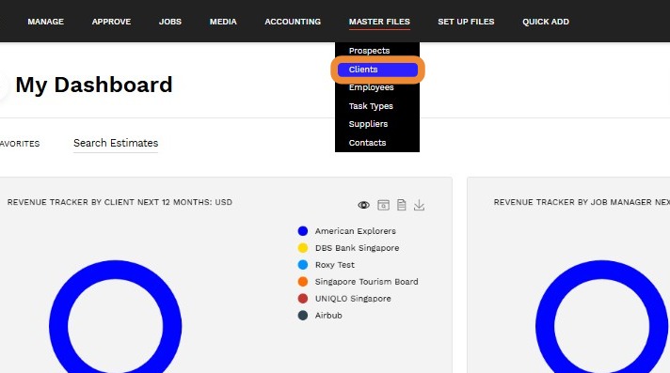Click the Roxy Test legend label
The width and height of the screenshot is (670, 373).
point(335,265)
